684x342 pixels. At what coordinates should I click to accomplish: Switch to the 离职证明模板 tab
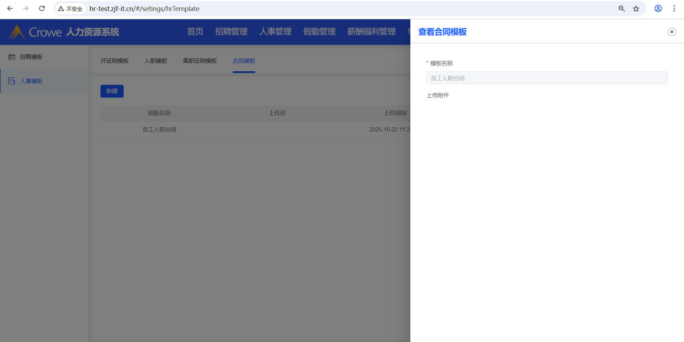pyautogui.click(x=199, y=61)
